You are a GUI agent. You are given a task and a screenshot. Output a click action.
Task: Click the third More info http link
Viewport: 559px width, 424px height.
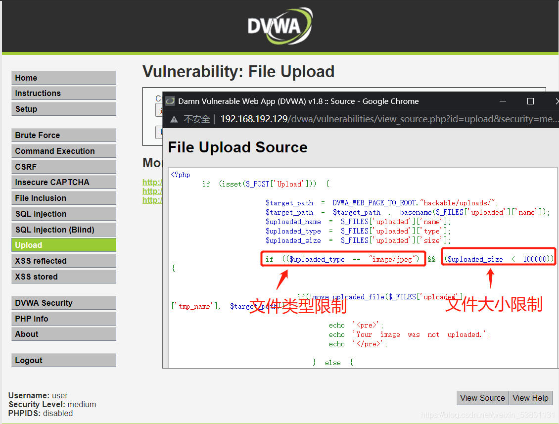click(152, 200)
